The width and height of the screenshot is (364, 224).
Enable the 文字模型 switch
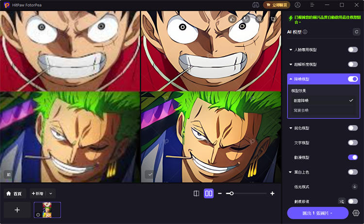353,143
